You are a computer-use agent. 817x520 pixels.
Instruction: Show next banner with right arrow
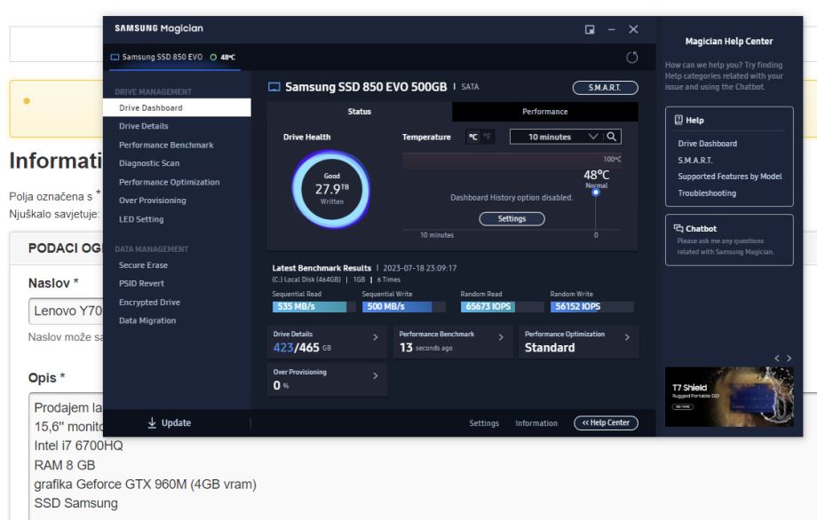pos(789,358)
